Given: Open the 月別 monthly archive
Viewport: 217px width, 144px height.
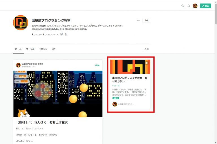Looking at the screenshot, I should pos(146,49).
